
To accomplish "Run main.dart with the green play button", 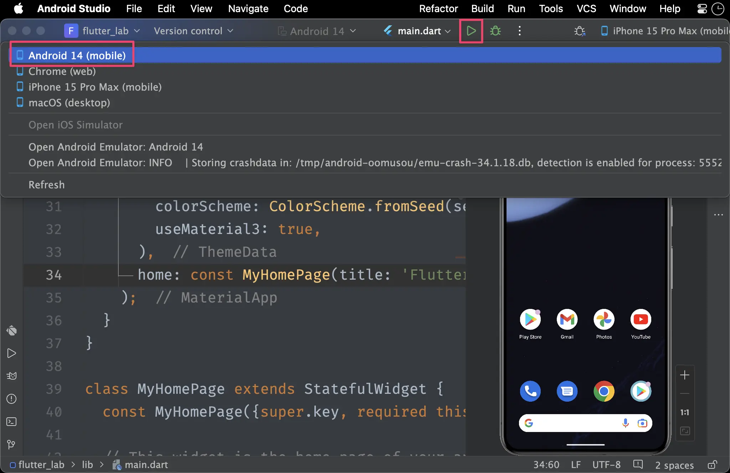I will pos(471,31).
